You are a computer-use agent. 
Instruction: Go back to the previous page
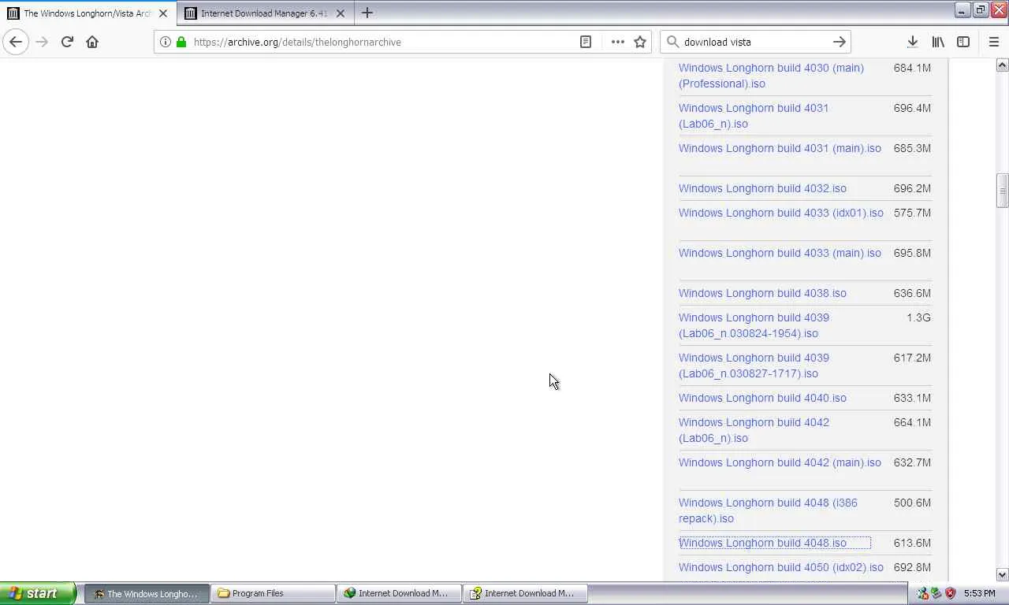click(16, 42)
